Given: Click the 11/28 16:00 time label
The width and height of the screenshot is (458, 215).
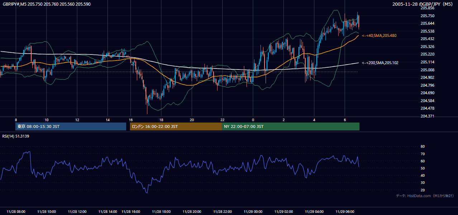Looking at the screenshot, I should (131, 211).
